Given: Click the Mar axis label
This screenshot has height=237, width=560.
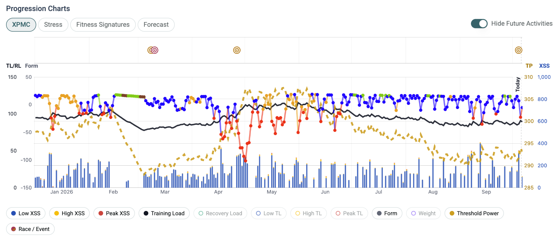Looking at the screenshot, I should [165, 192].
